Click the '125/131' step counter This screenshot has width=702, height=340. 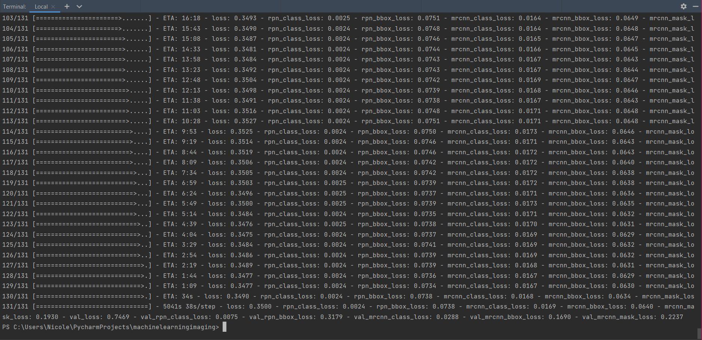click(15, 245)
